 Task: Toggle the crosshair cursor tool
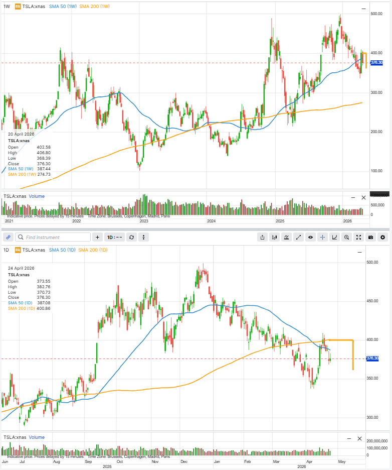pyautogui.click(x=323, y=237)
